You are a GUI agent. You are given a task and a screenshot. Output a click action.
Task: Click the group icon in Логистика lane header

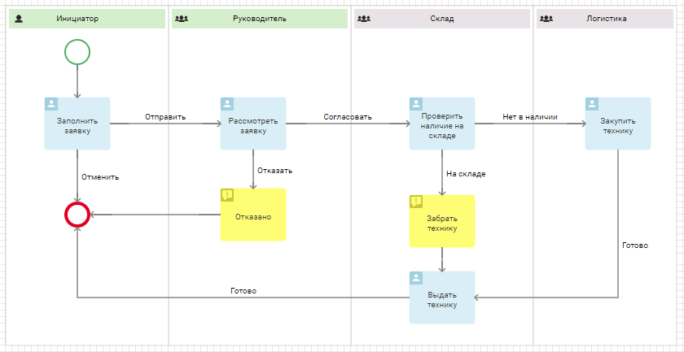click(546, 19)
